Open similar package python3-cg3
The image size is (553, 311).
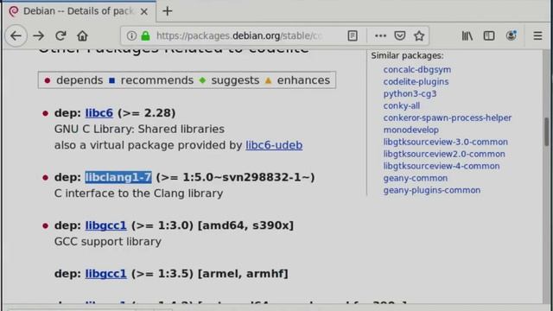pos(410,93)
